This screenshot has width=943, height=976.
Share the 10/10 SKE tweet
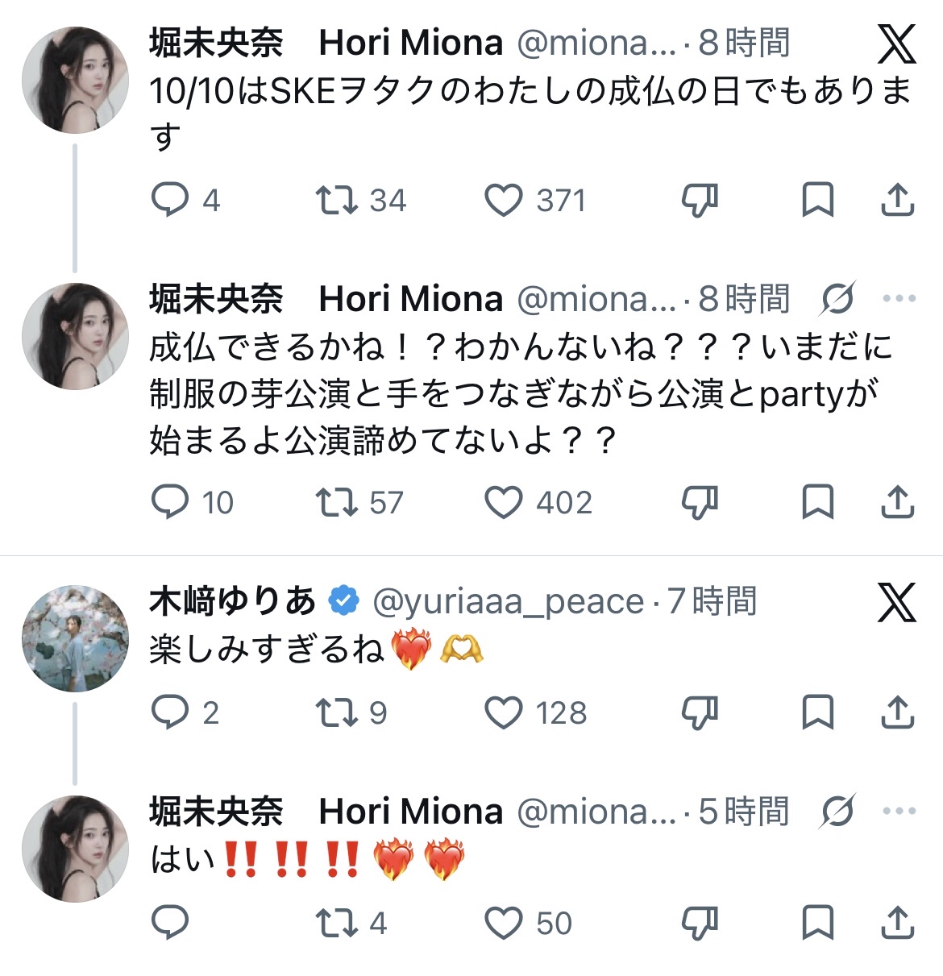point(897,201)
